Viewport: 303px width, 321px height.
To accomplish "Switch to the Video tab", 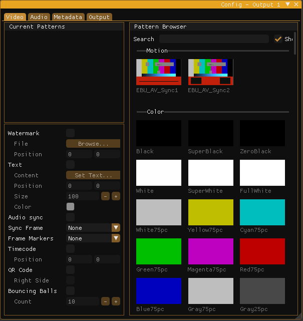I will pos(15,17).
